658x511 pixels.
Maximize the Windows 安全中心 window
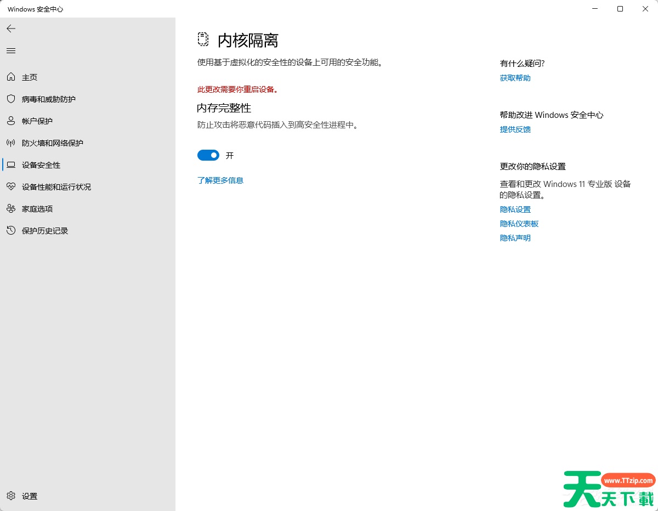pyautogui.click(x=620, y=9)
